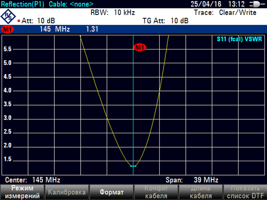Click the Rohde & Schwarz logo icon

(x=8, y=16)
